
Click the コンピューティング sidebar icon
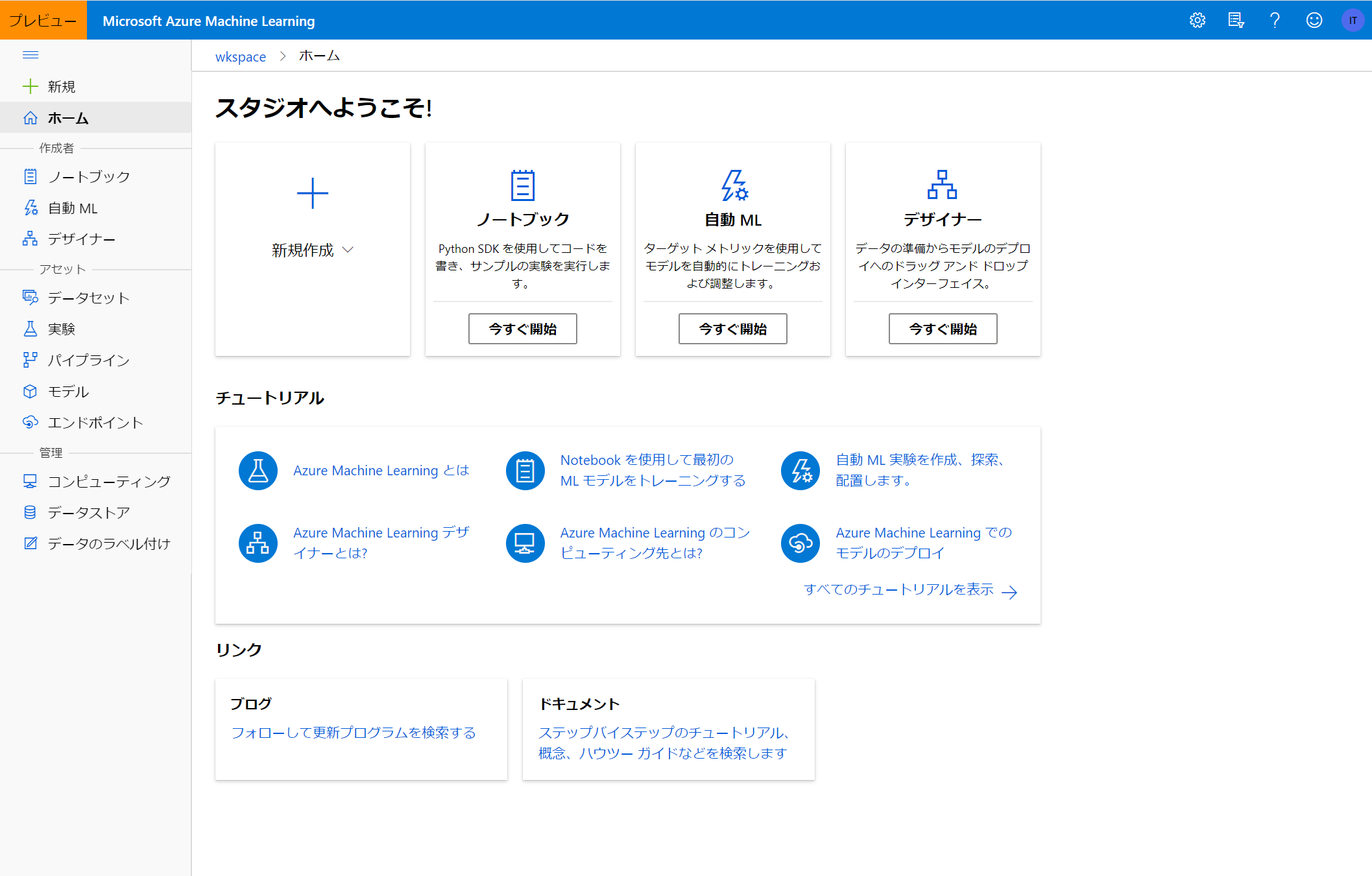click(30, 480)
